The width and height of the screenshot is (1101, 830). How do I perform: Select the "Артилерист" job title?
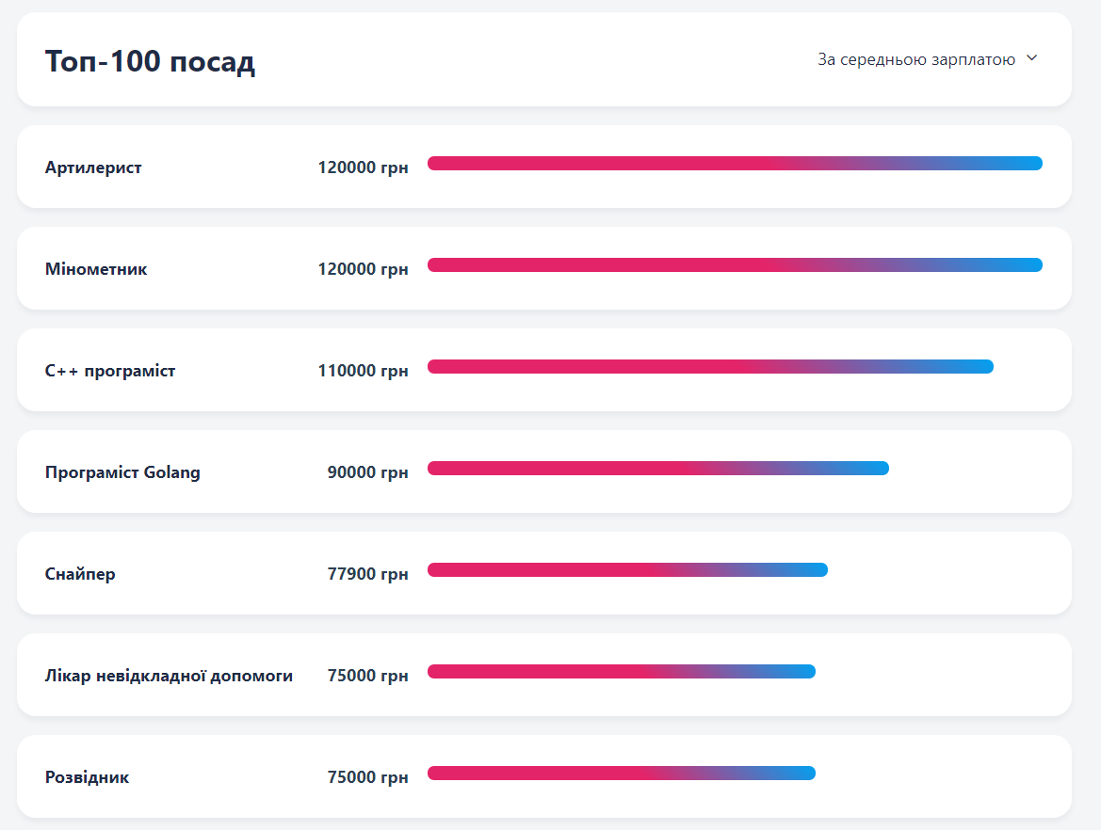pos(93,168)
